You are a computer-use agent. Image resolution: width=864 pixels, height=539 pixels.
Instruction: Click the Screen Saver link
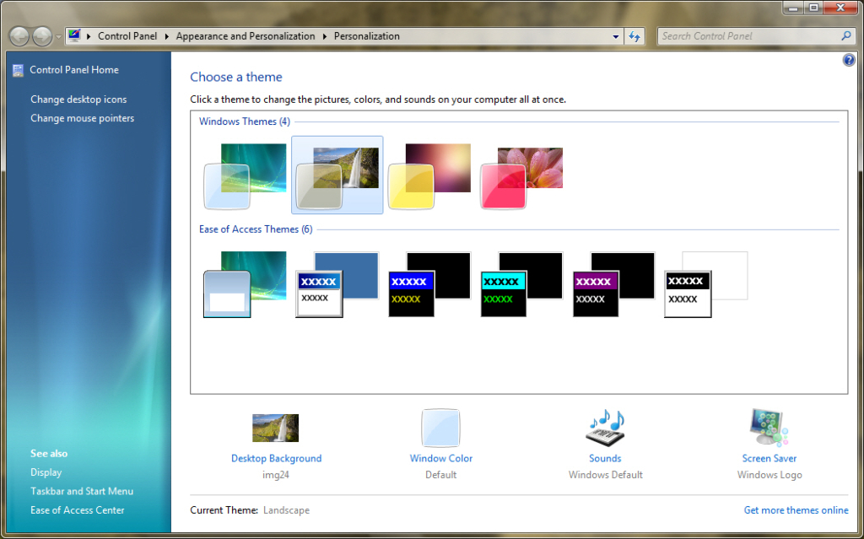(769, 459)
